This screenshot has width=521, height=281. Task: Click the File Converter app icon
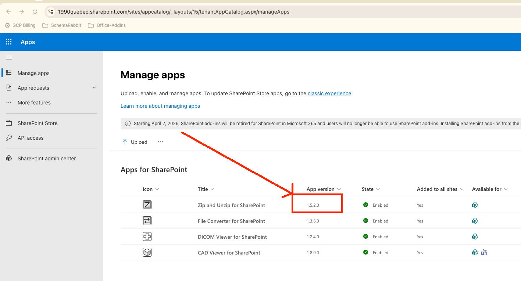point(147,221)
